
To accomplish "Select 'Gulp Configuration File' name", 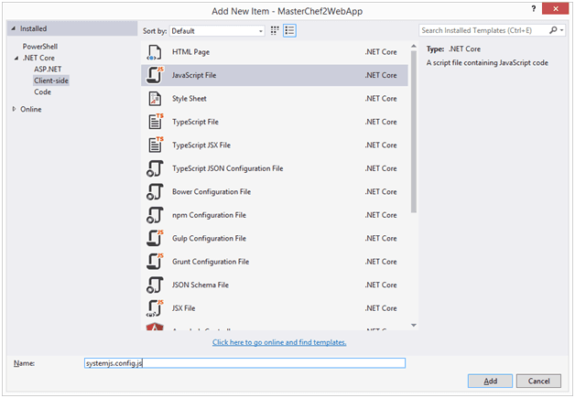I will (x=209, y=238).
